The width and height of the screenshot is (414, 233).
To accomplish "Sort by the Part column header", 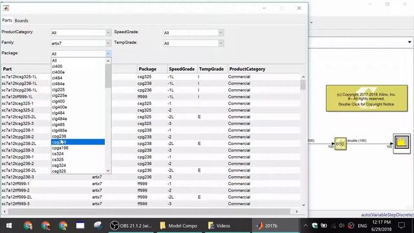I will pos(7,69).
